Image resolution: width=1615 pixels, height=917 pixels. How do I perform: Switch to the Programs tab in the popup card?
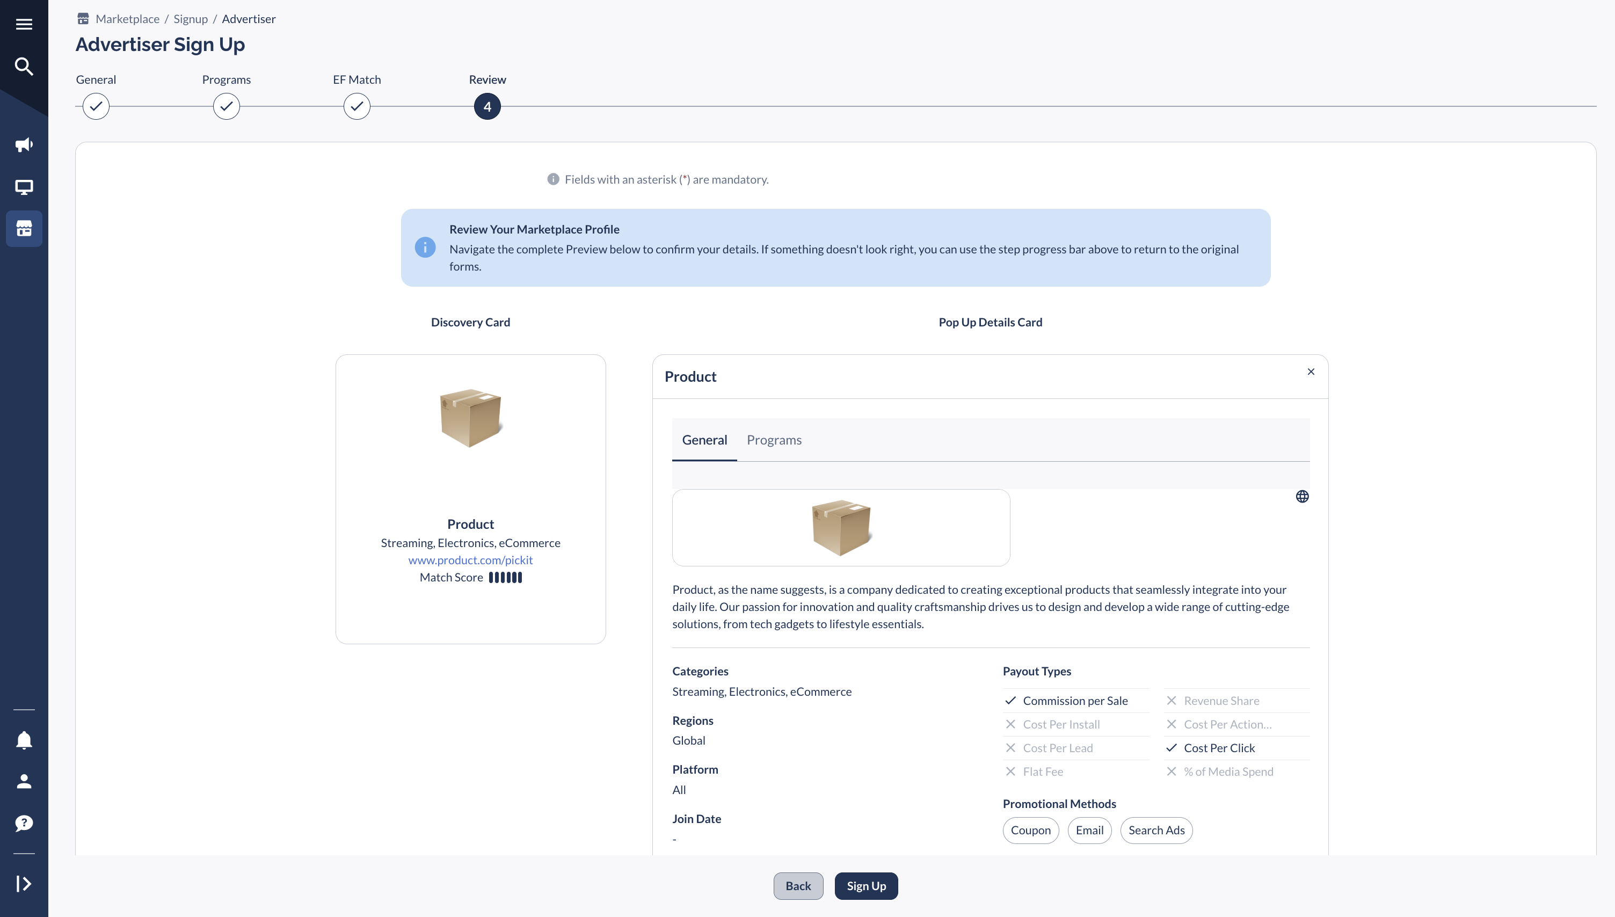[x=774, y=440]
